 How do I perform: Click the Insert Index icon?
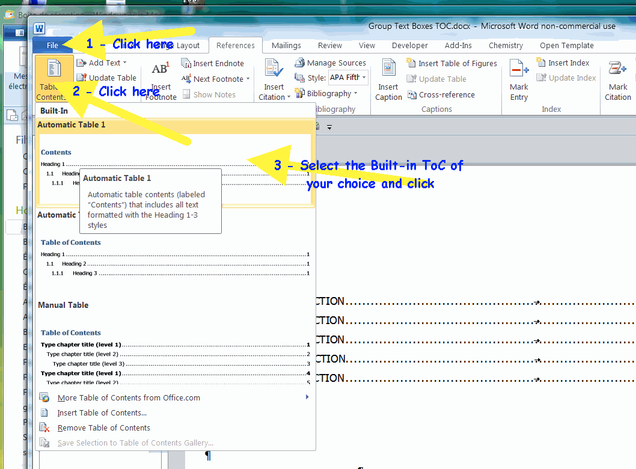click(541, 62)
